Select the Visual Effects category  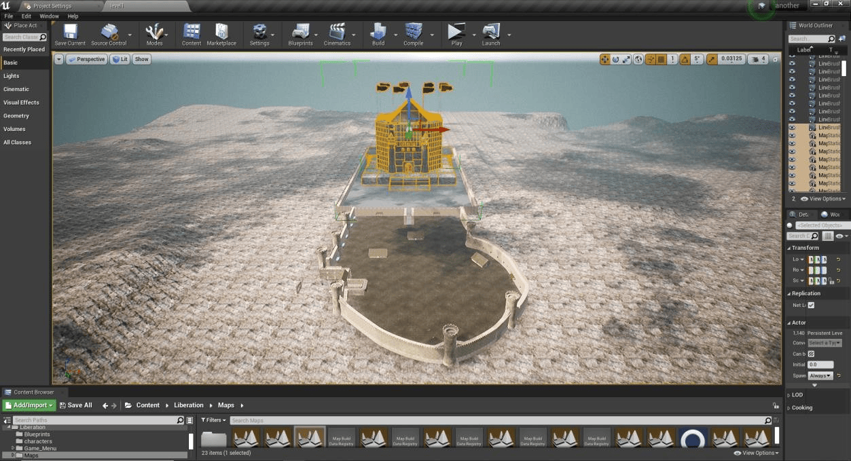[21, 103]
